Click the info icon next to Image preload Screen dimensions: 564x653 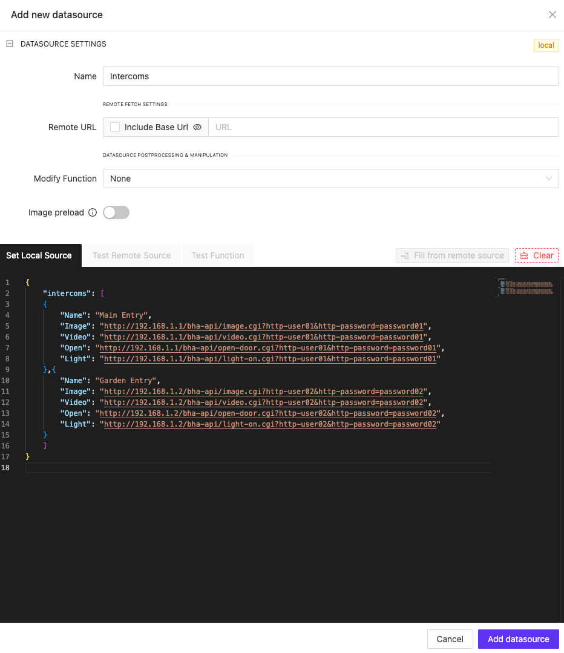pos(91,212)
